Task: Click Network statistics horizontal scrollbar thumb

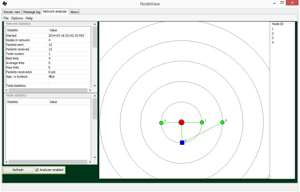Action: pos(48,90)
